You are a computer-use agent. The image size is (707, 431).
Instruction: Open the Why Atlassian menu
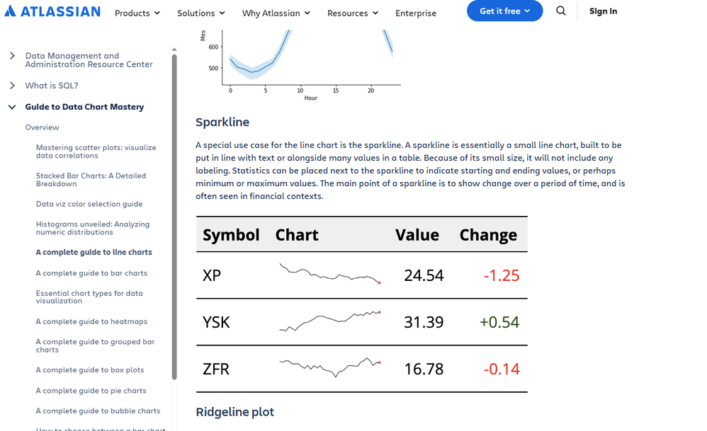276,13
